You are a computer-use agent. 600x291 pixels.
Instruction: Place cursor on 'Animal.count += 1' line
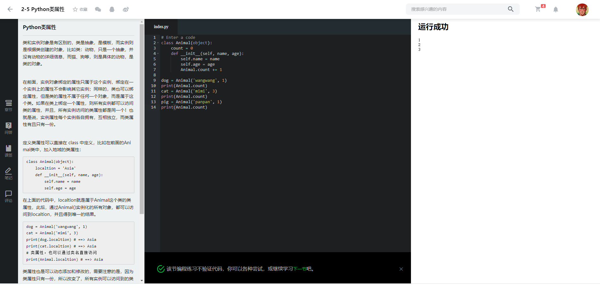click(201, 70)
